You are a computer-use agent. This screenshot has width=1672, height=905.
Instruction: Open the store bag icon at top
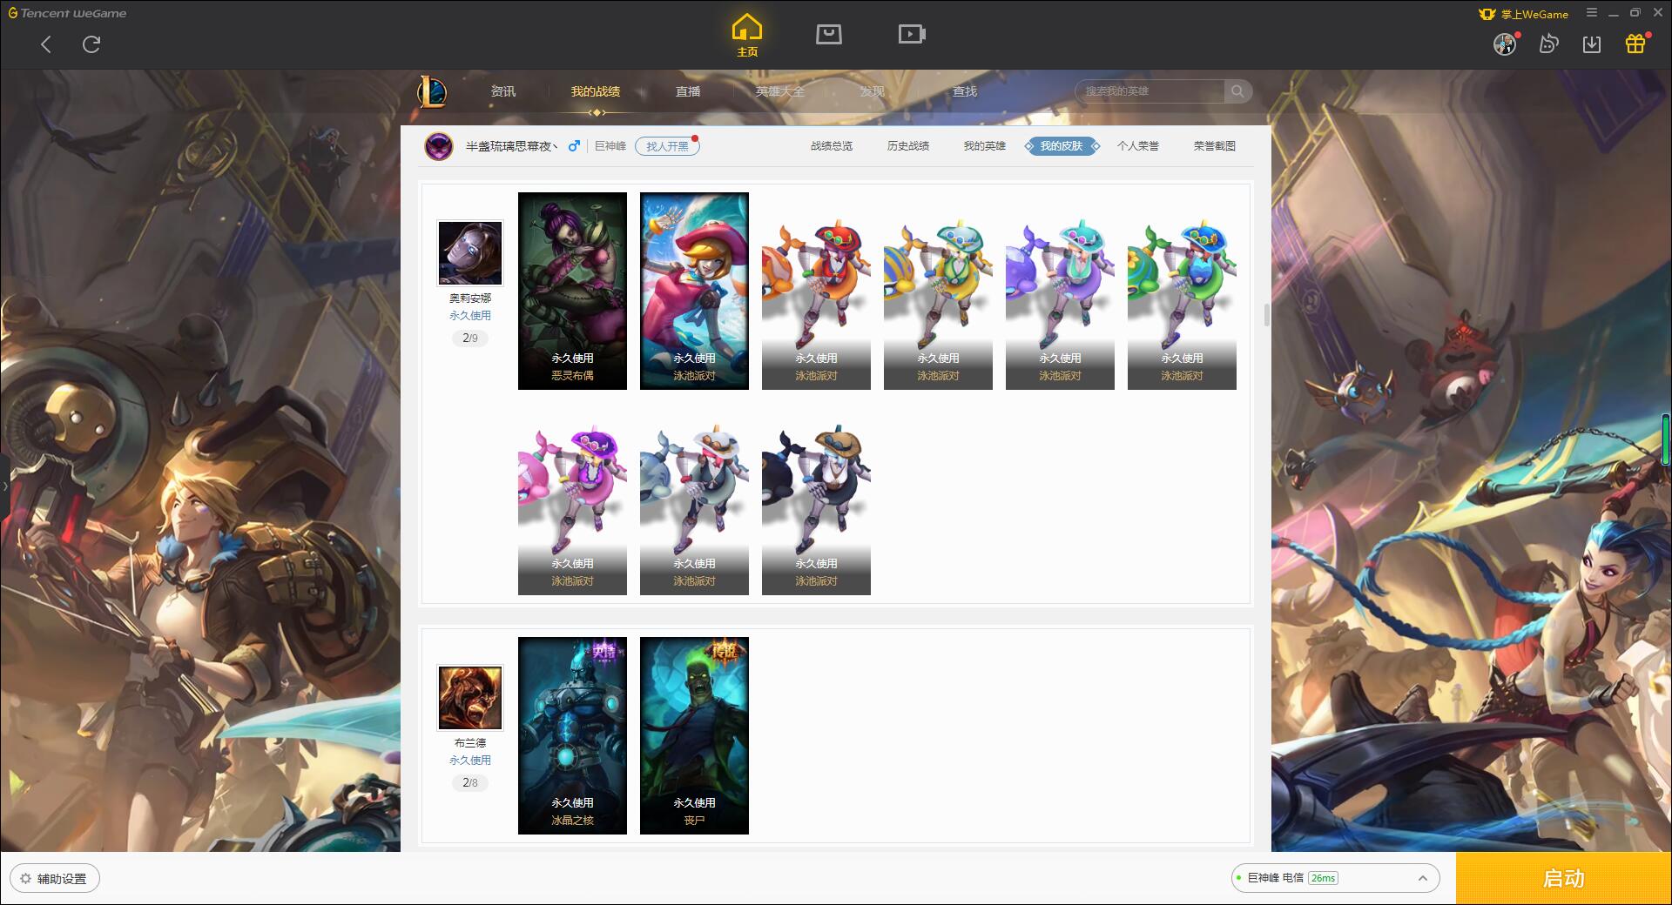pyautogui.click(x=828, y=34)
